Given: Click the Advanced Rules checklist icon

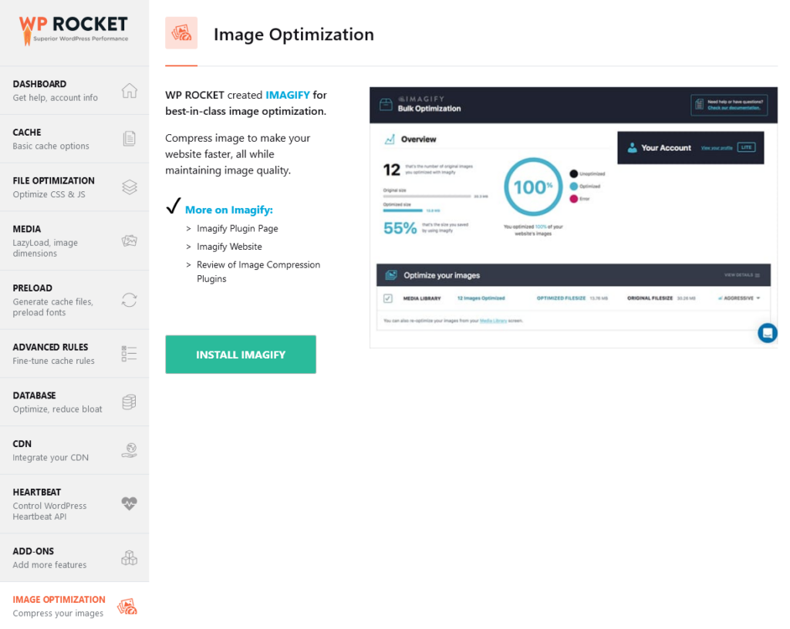Looking at the screenshot, I should pyautogui.click(x=129, y=353).
